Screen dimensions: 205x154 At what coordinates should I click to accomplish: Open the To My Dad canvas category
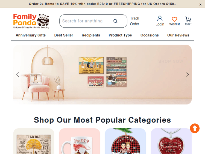(34, 141)
